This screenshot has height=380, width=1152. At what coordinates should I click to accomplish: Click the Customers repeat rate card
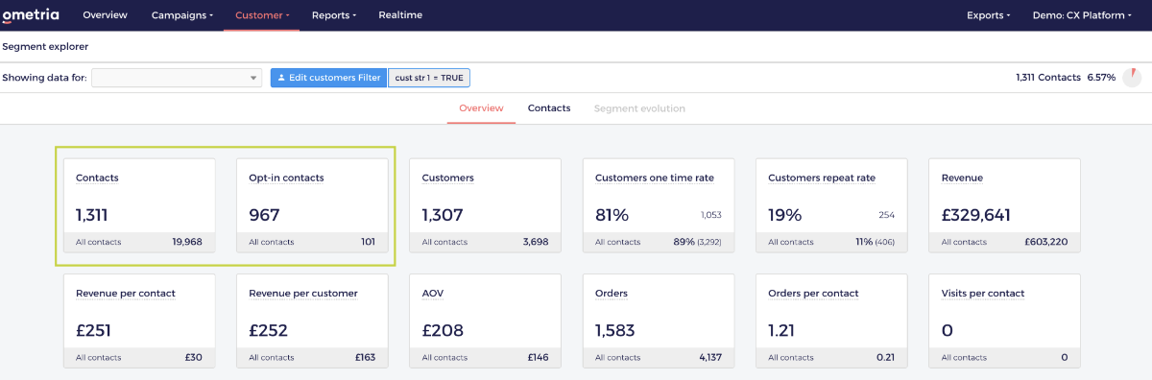831,205
